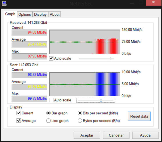Click the 150.00 Mbit/s scale label
This screenshot has height=142, width=162.
click(132, 30)
